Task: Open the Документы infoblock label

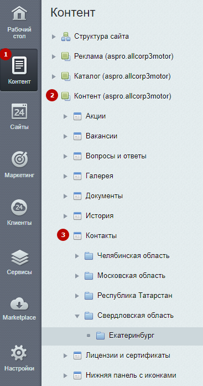Action: point(104,196)
